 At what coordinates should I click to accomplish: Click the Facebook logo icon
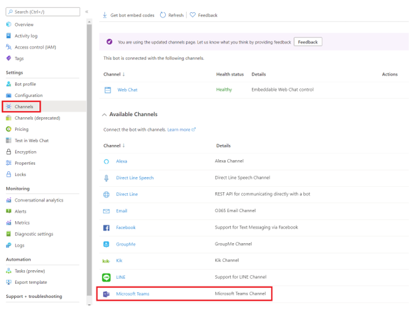(x=106, y=228)
